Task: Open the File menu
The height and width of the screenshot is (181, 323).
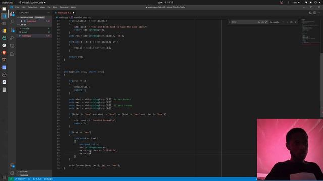Action: click(17, 7)
